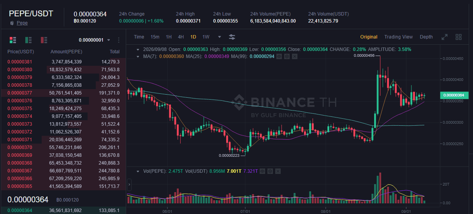Select ask price 0.00000372
The height and width of the screenshot is (214, 473).
tap(20, 132)
